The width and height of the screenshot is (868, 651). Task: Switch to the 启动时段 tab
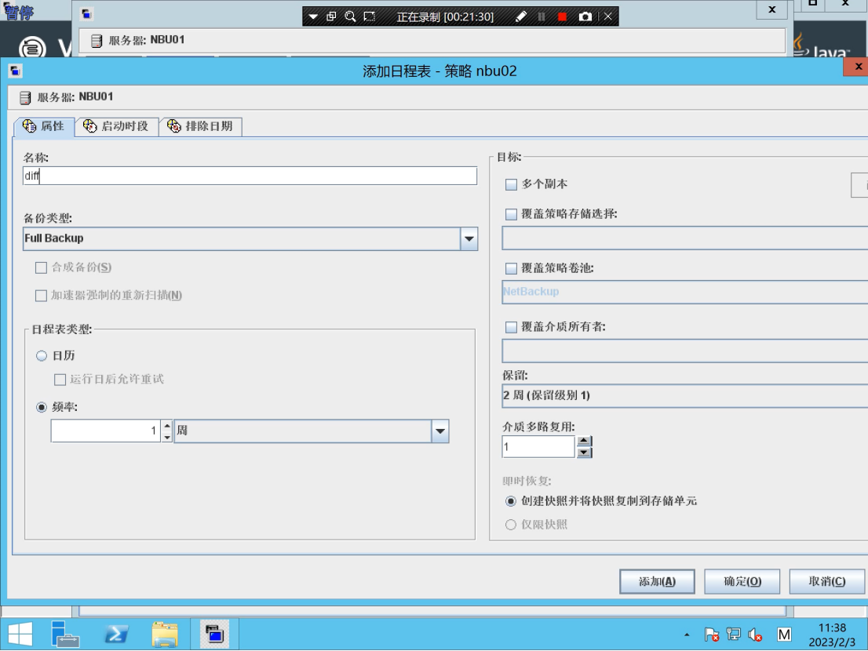pyautogui.click(x=117, y=126)
